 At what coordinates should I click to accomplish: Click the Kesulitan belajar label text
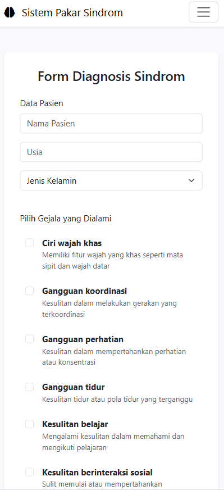point(75,424)
